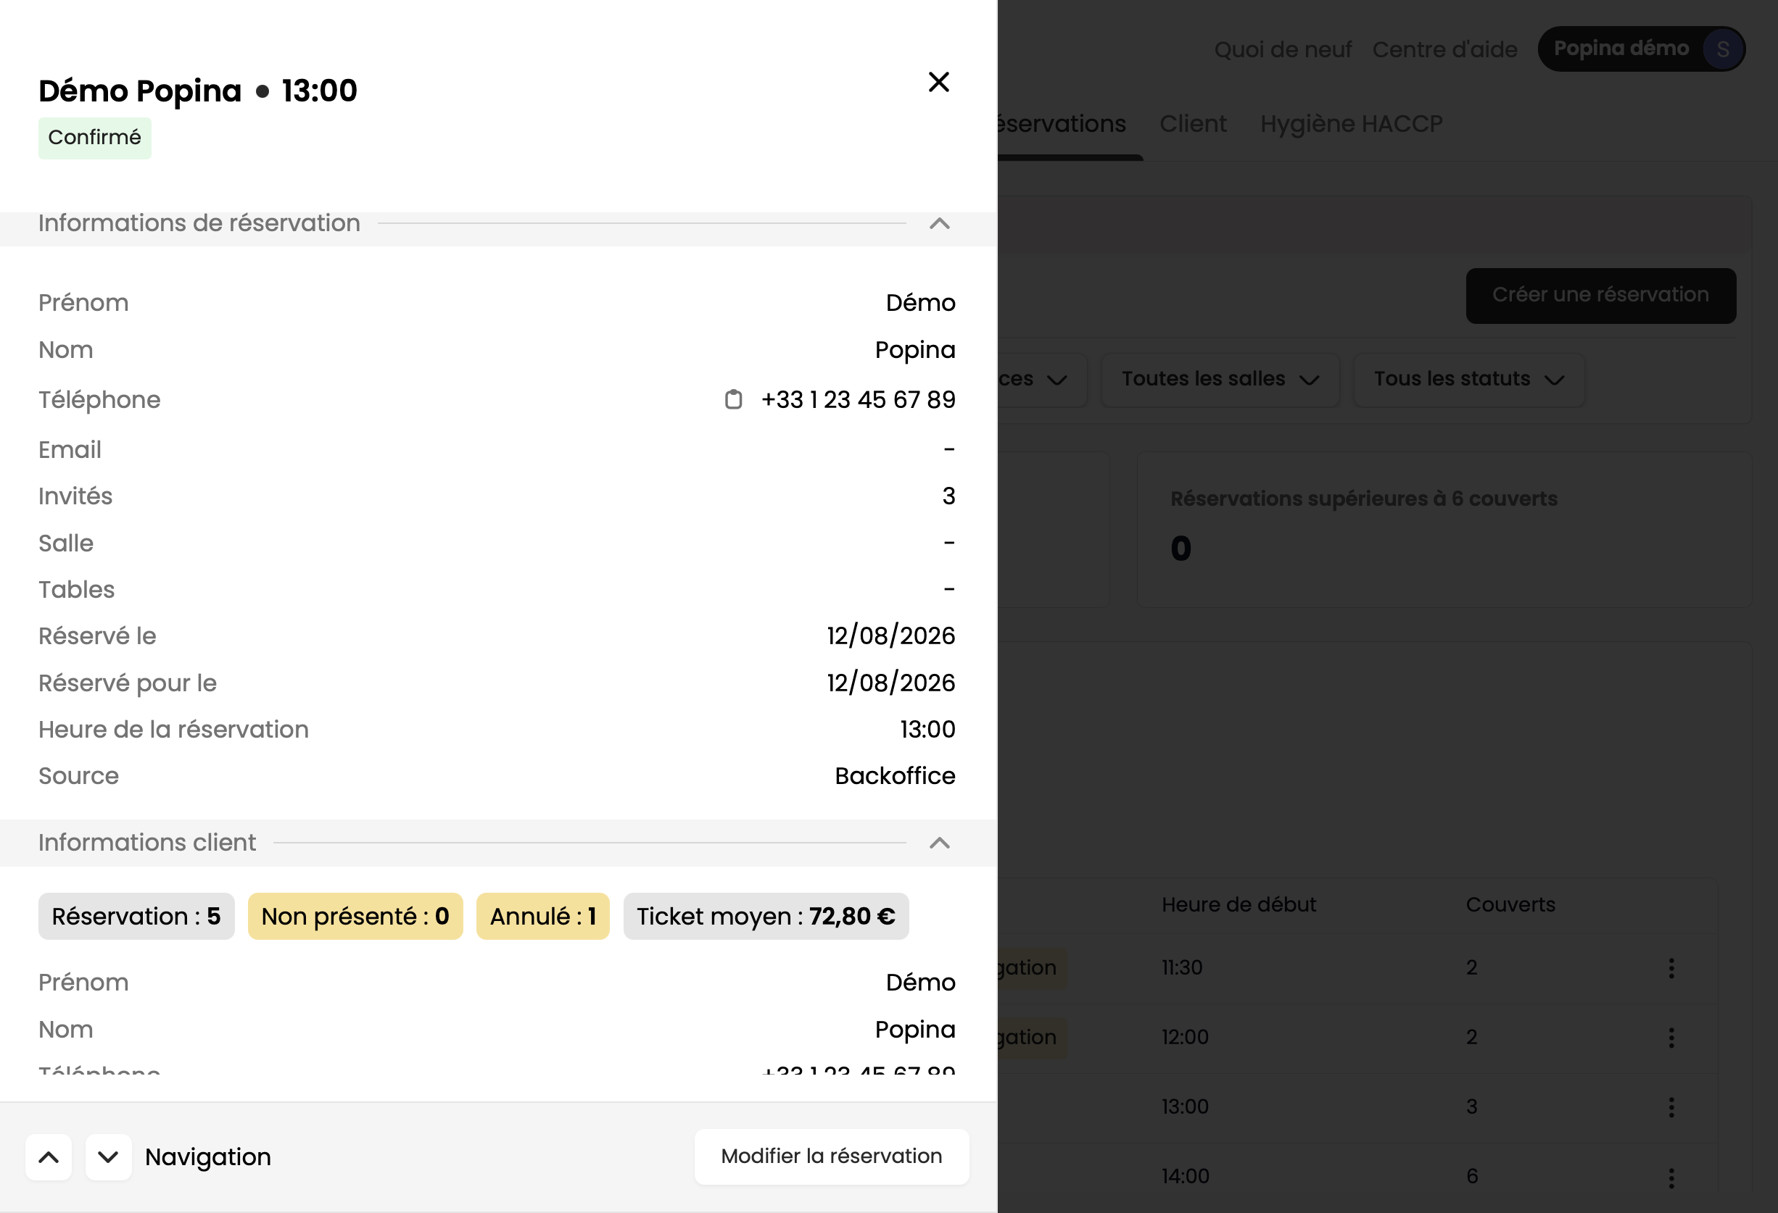Switch to the Hygiène HACCP tab
This screenshot has height=1213, width=1778.
1351,124
